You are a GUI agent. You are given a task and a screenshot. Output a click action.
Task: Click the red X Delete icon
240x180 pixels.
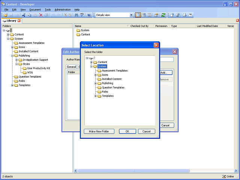click(41, 15)
